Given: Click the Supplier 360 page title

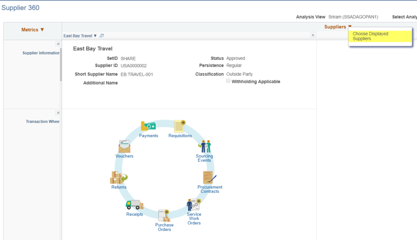Looking at the screenshot, I should click(x=20, y=8).
